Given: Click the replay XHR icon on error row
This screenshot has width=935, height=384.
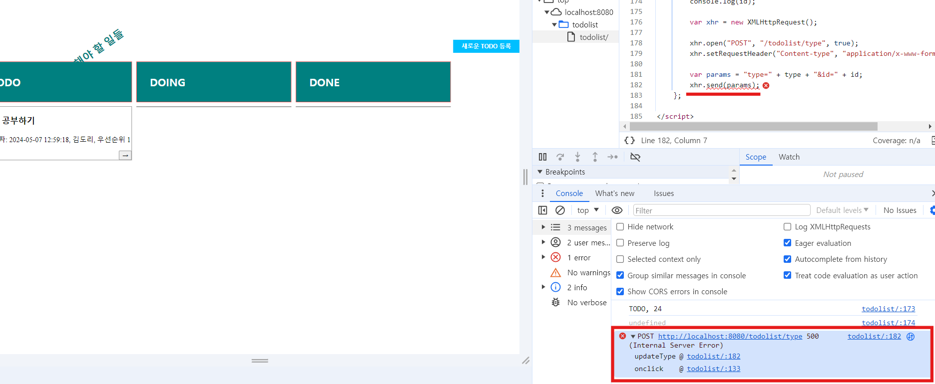Looking at the screenshot, I should click(x=911, y=337).
